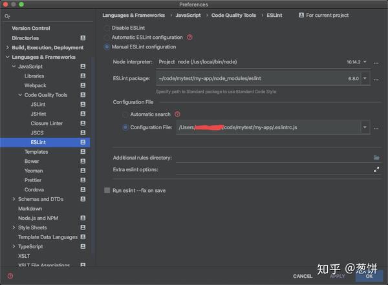Click project-level icon next to JSHint
The height and width of the screenshot is (285, 388).
pos(83,114)
